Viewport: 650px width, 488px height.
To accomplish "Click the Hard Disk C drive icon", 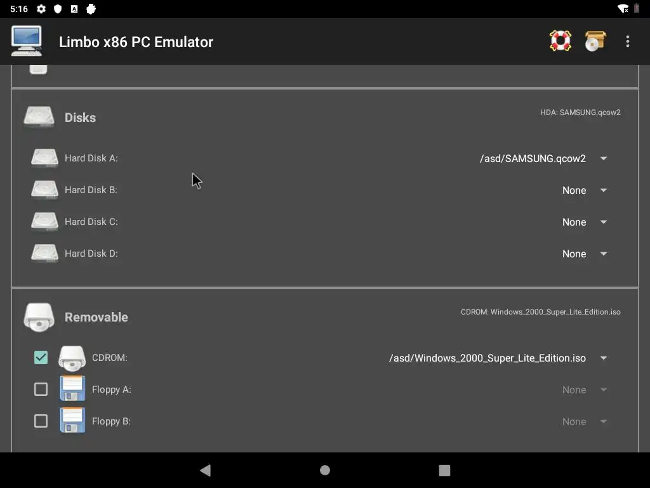I will tap(45, 222).
